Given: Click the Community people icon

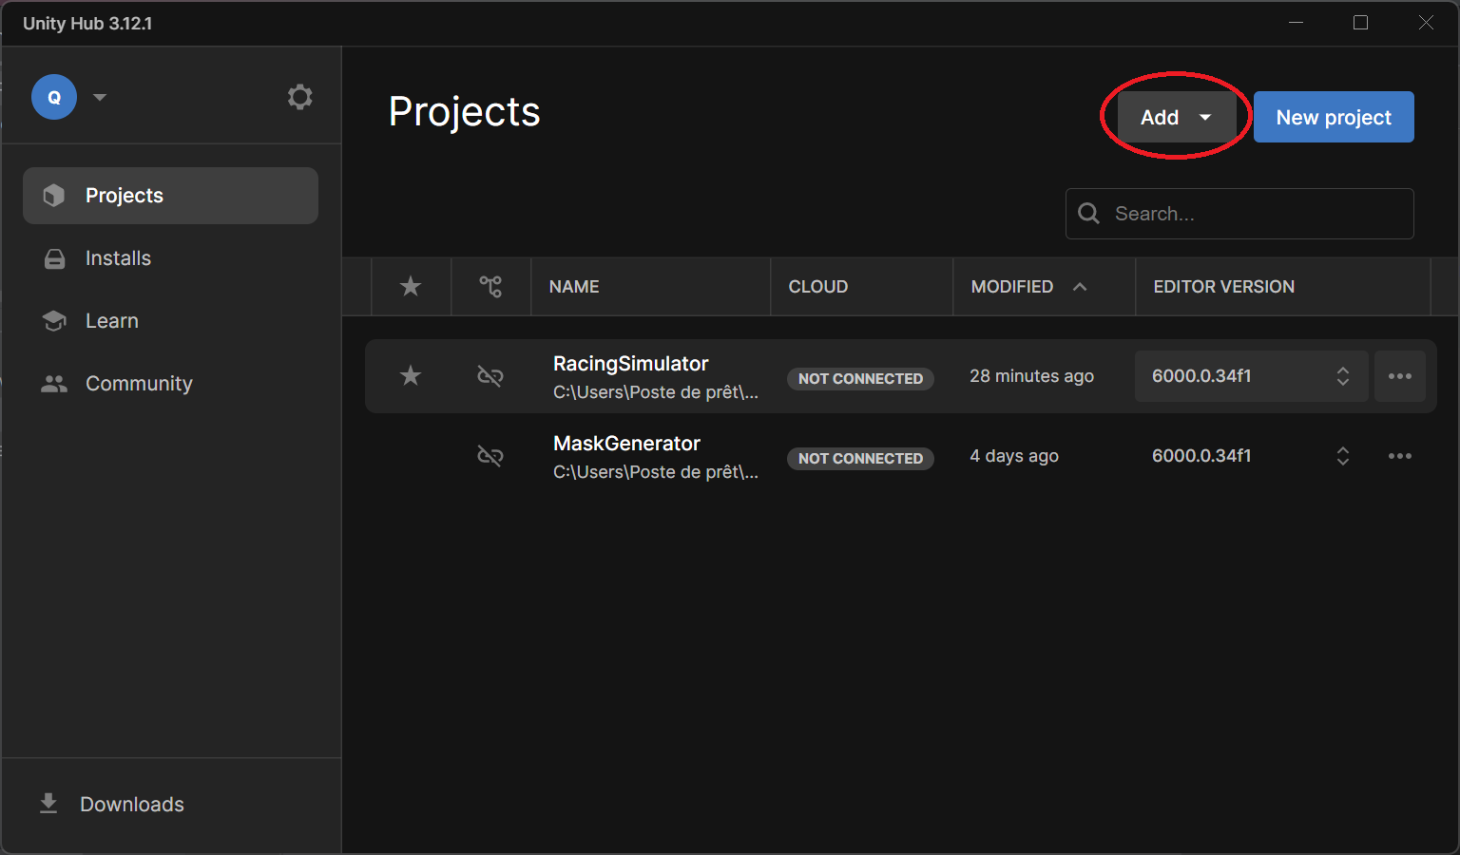Looking at the screenshot, I should point(54,384).
